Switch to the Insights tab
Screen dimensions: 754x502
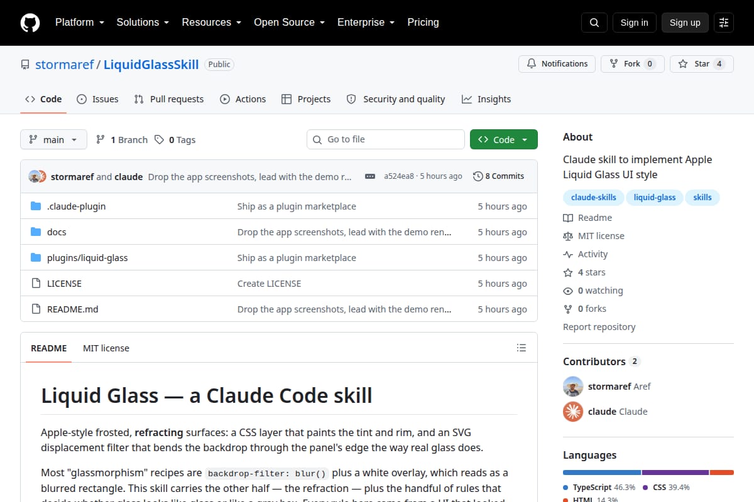coord(486,99)
